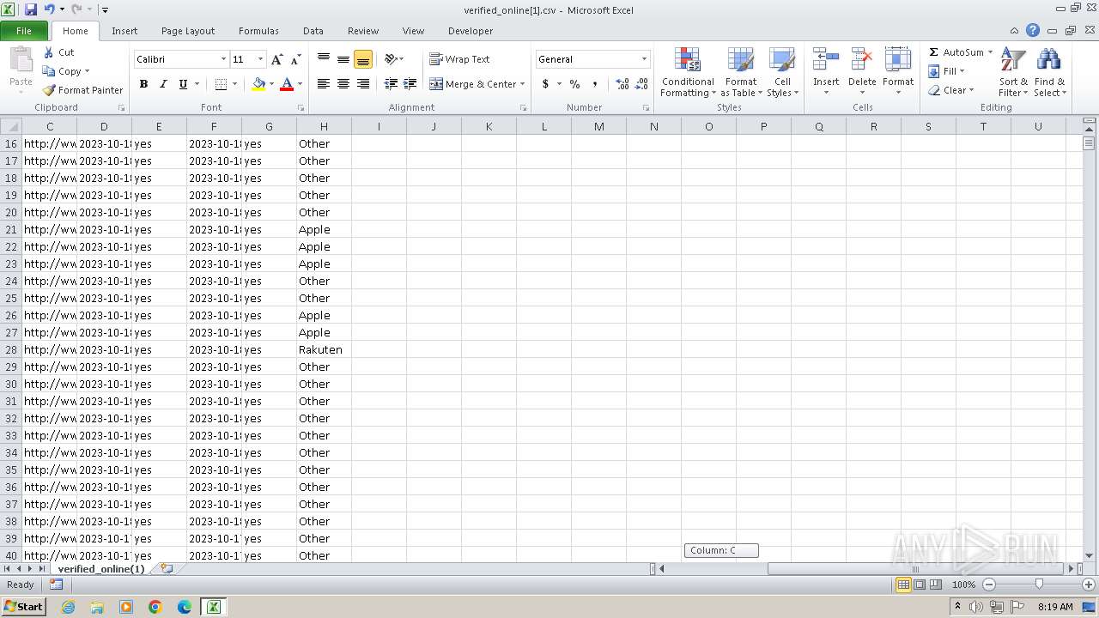The image size is (1099, 618).
Task: Open Font dialog launcher
Action: coord(301,108)
